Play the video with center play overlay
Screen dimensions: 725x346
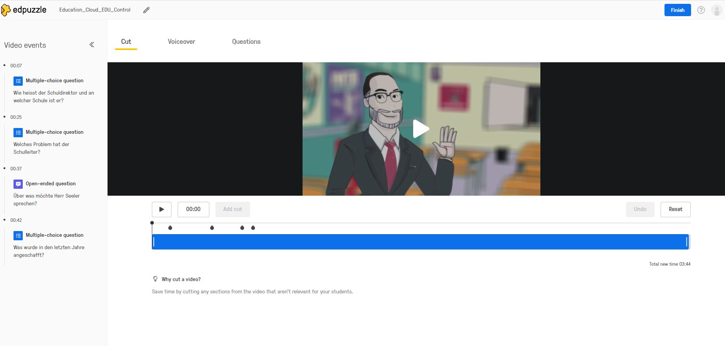tap(421, 129)
